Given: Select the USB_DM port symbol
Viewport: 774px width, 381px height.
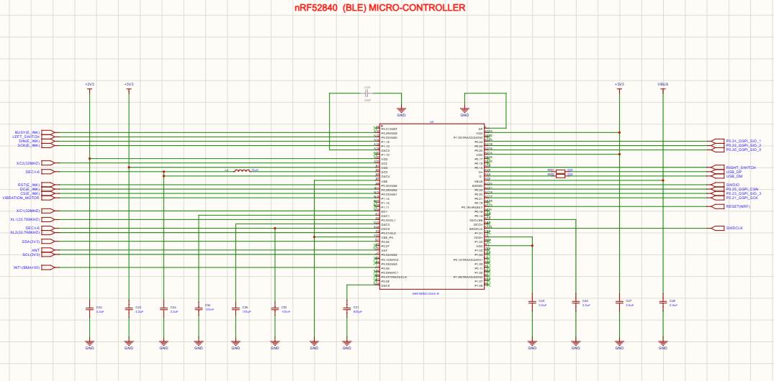Looking at the screenshot, I should [719, 176].
